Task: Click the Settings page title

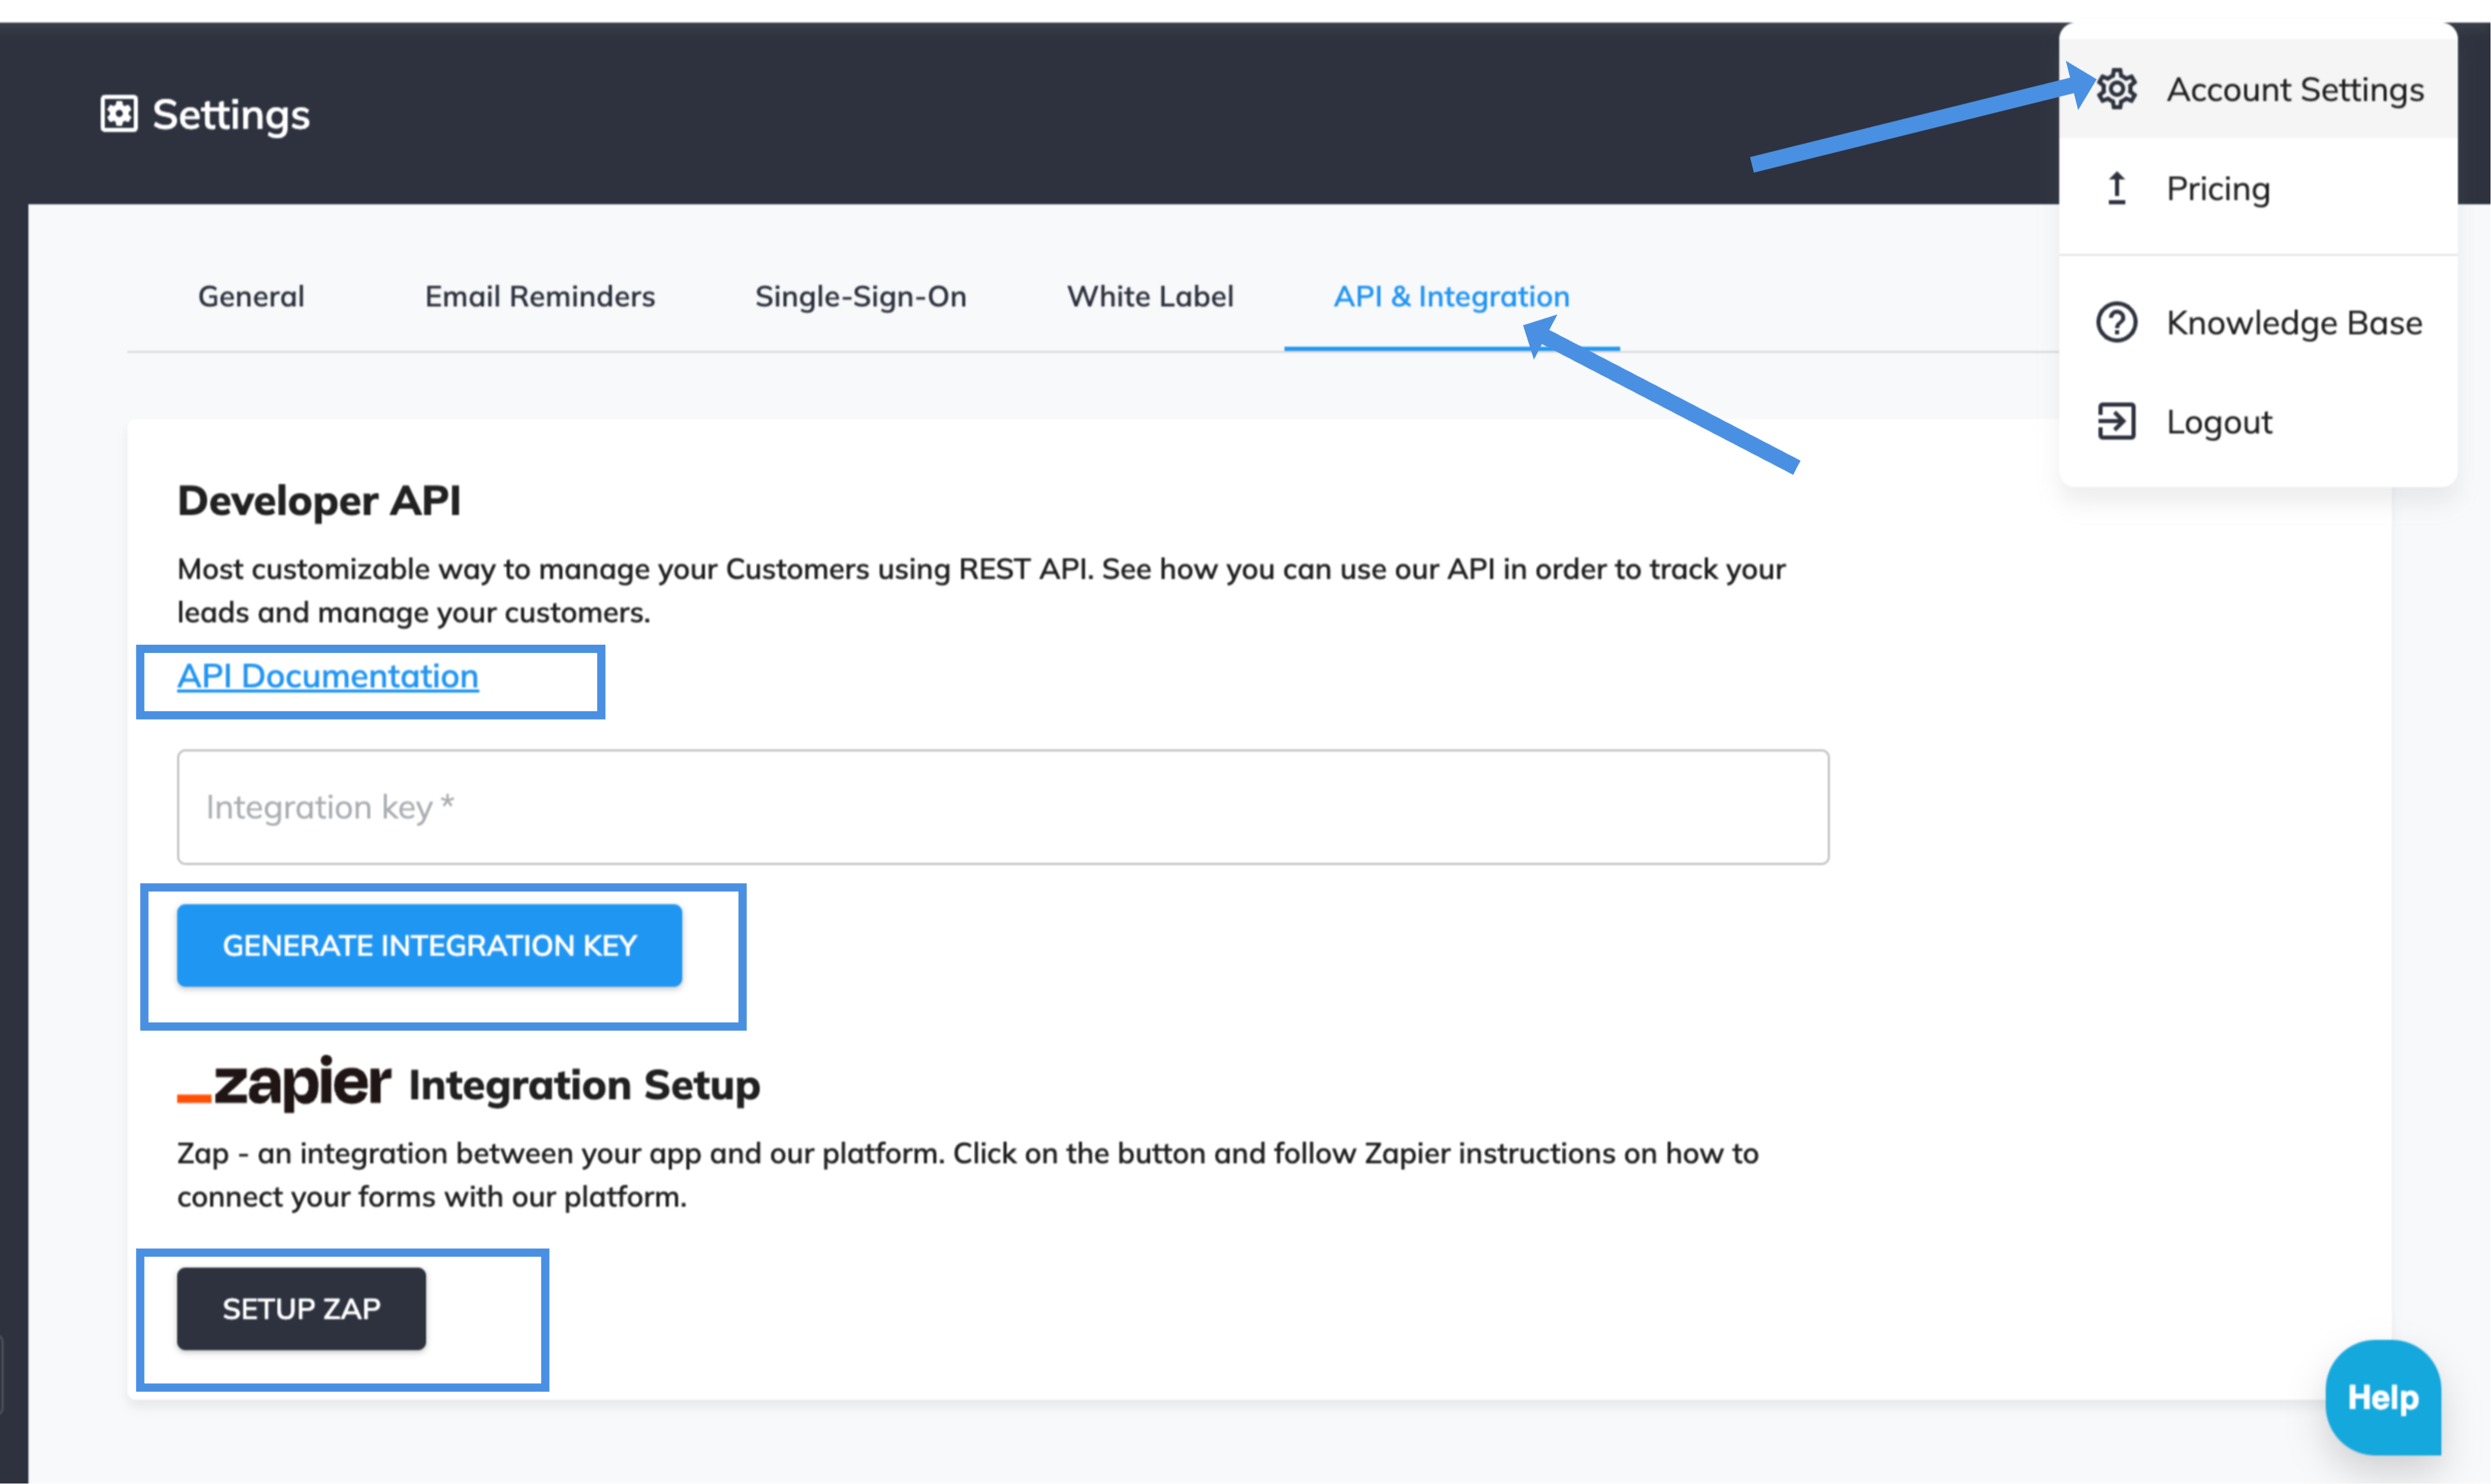Action: [231, 115]
